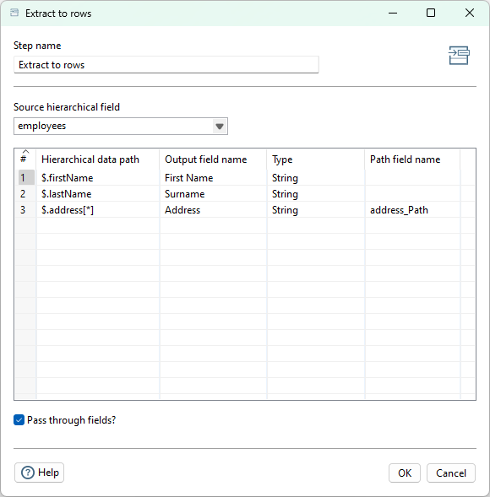Open the Source hierarchical field dropdown arrow
The width and height of the screenshot is (490, 497).
pos(220,127)
